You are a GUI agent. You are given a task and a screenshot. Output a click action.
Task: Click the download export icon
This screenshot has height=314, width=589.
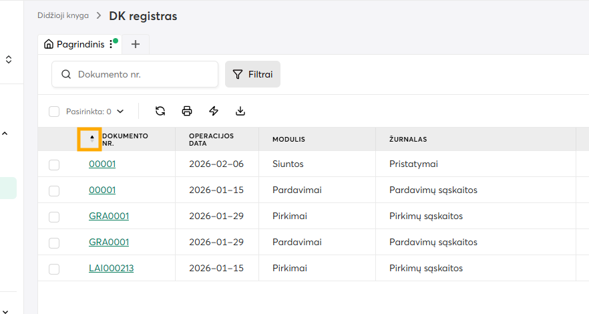(x=240, y=111)
